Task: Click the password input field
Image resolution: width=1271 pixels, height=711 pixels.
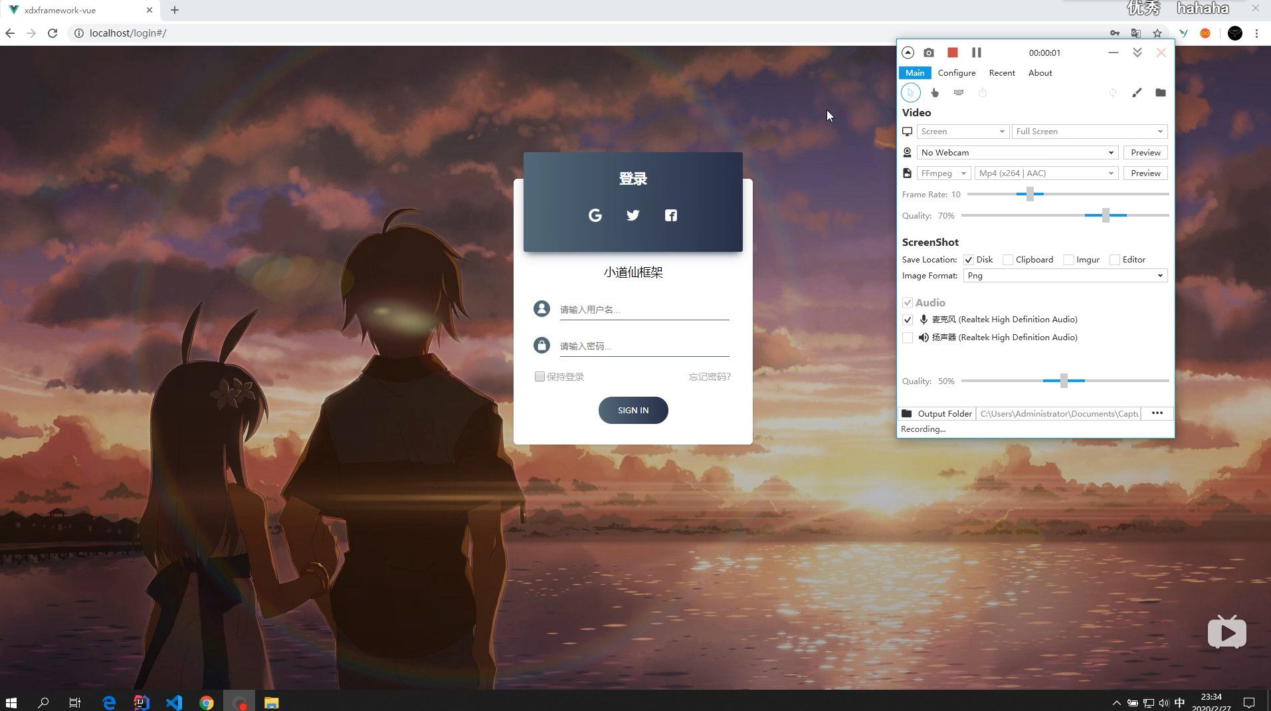Action: click(x=644, y=346)
